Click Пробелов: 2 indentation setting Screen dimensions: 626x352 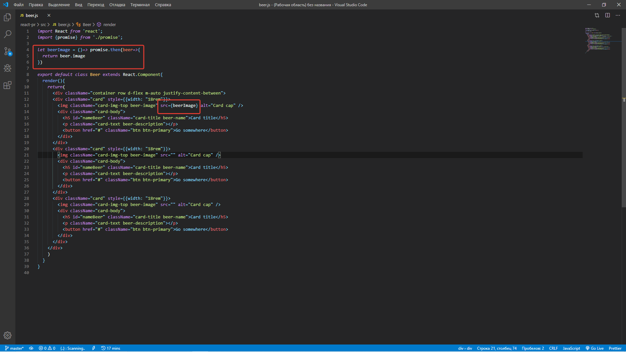(533, 348)
